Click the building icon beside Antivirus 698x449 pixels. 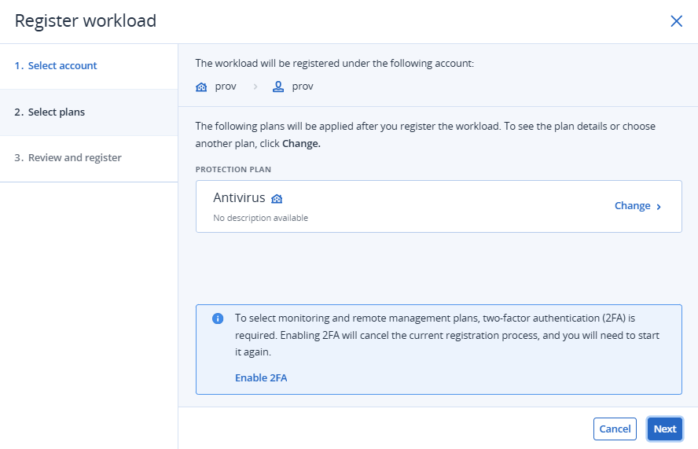coord(277,199)
